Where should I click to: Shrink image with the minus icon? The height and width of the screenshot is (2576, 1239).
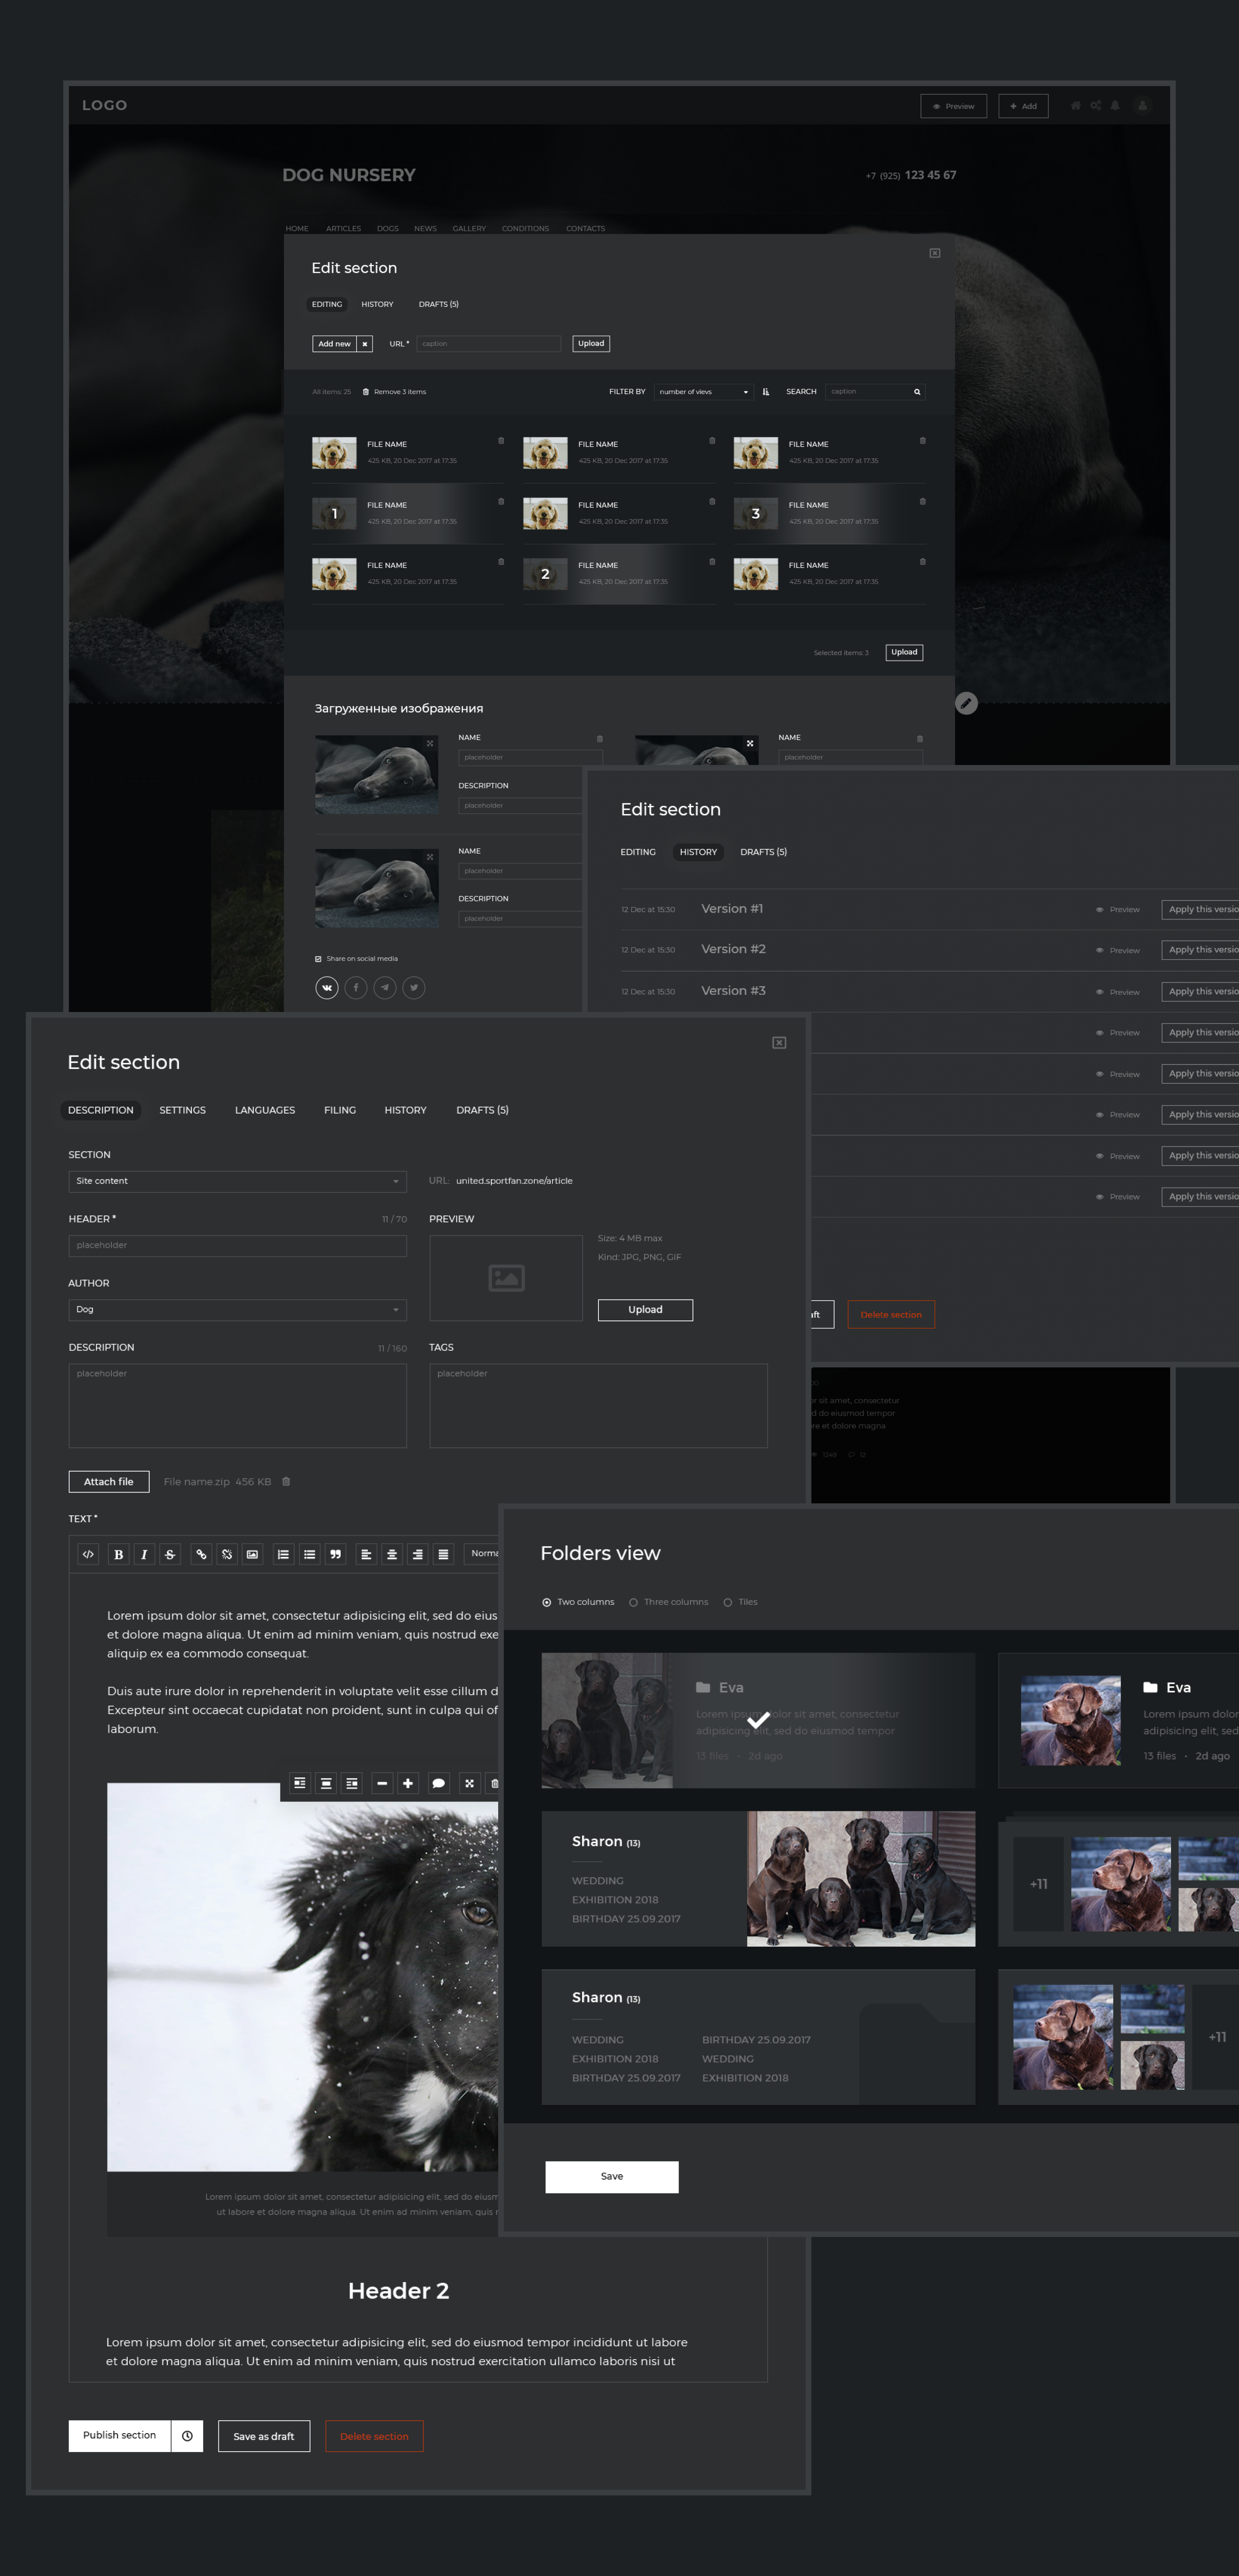tap(382, 1783)
